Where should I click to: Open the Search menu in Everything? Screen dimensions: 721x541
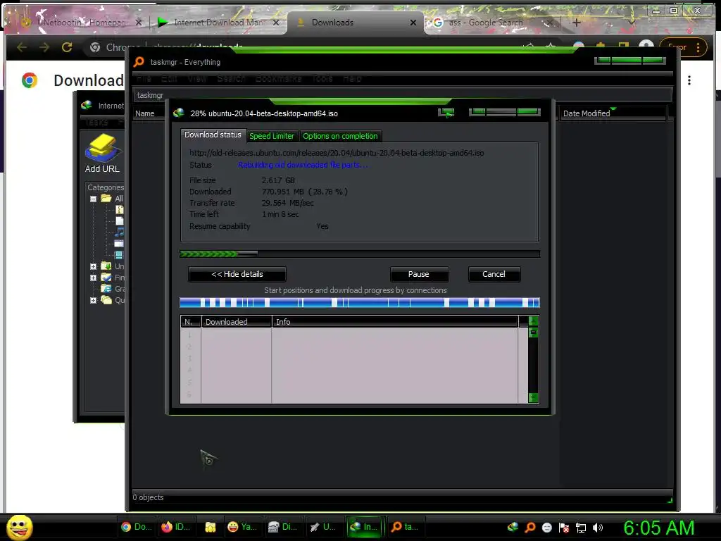click(231, 79)
